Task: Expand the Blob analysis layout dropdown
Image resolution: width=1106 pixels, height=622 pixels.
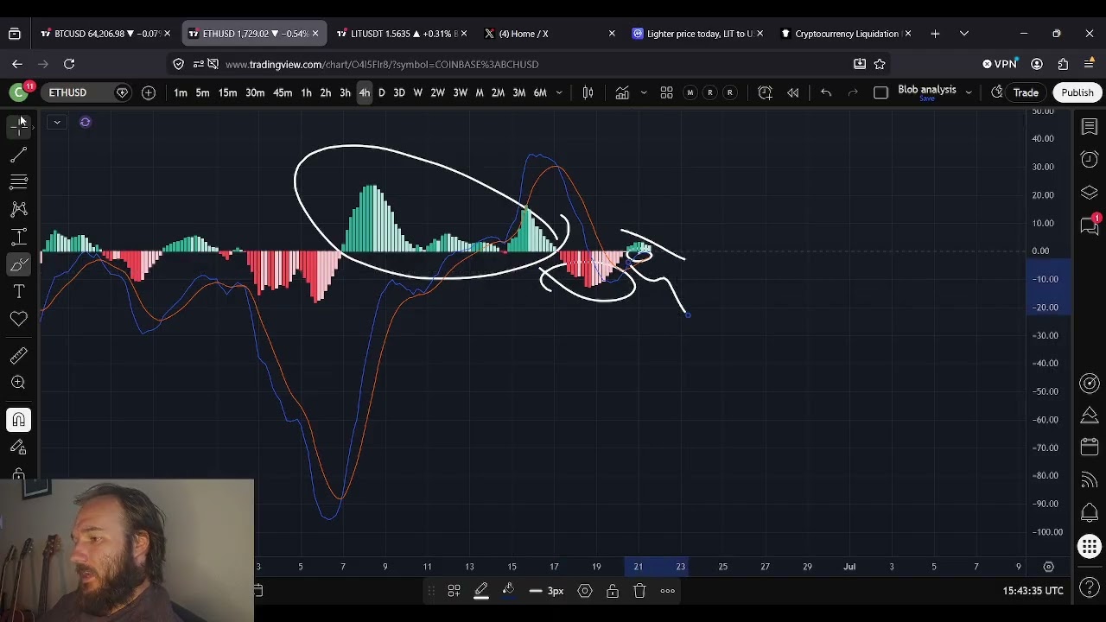Action: pos(969,92)
